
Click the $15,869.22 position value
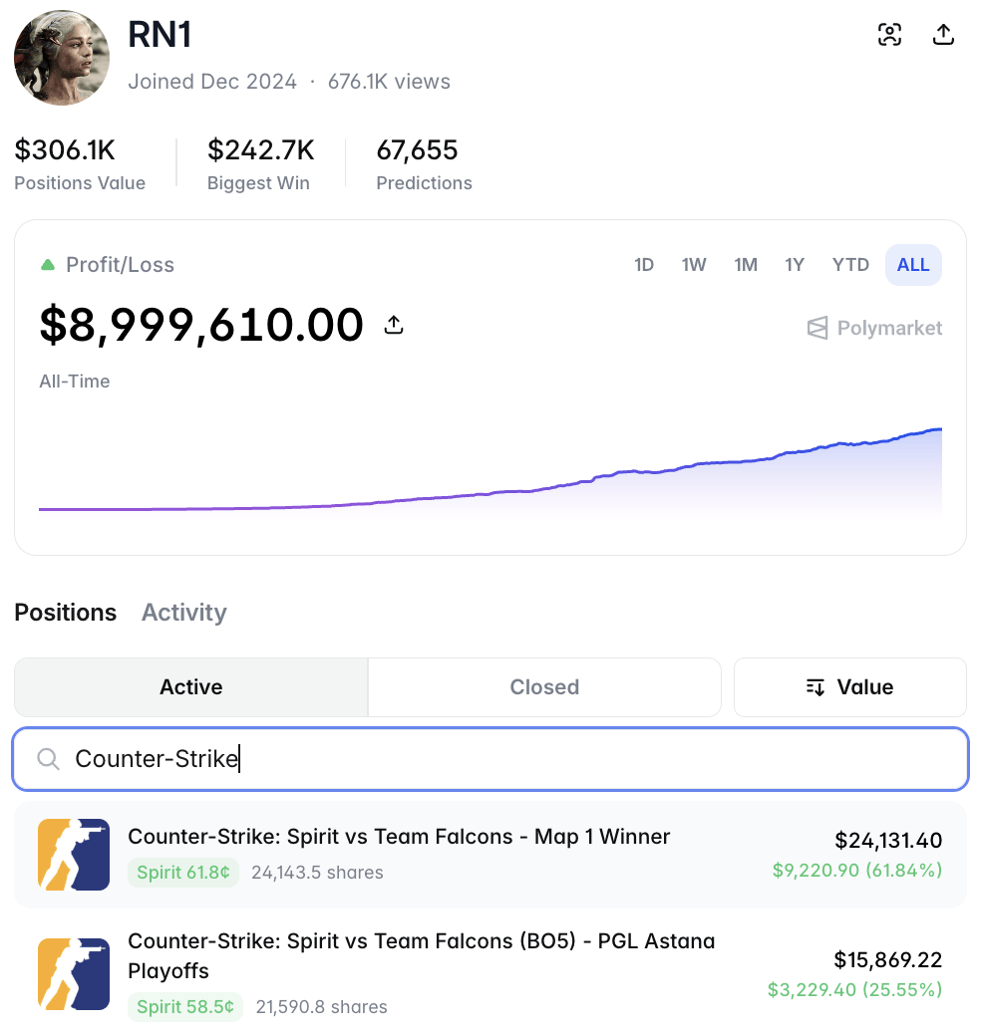point(888,959)
